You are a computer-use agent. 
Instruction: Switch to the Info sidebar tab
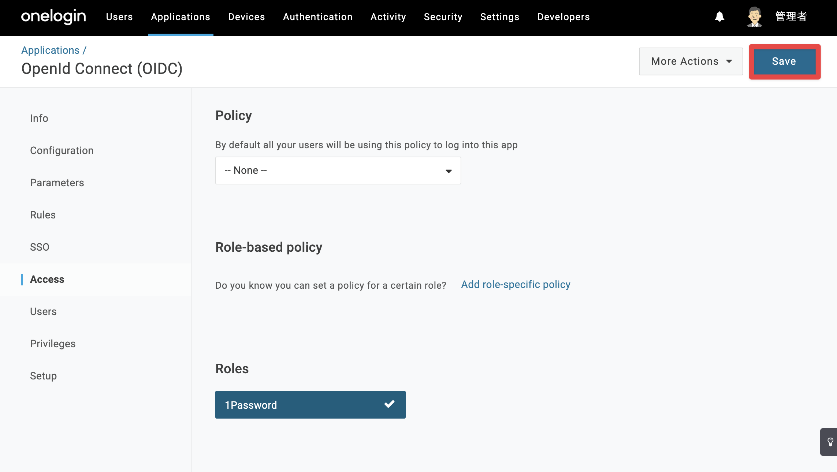39,118
